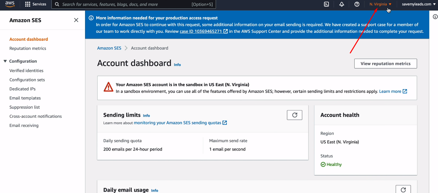Go to Verified identities
Viewport: 438px width, 193px height.
26,70
